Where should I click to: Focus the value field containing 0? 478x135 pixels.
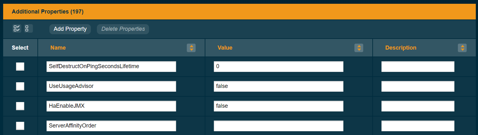click(278, 67)
